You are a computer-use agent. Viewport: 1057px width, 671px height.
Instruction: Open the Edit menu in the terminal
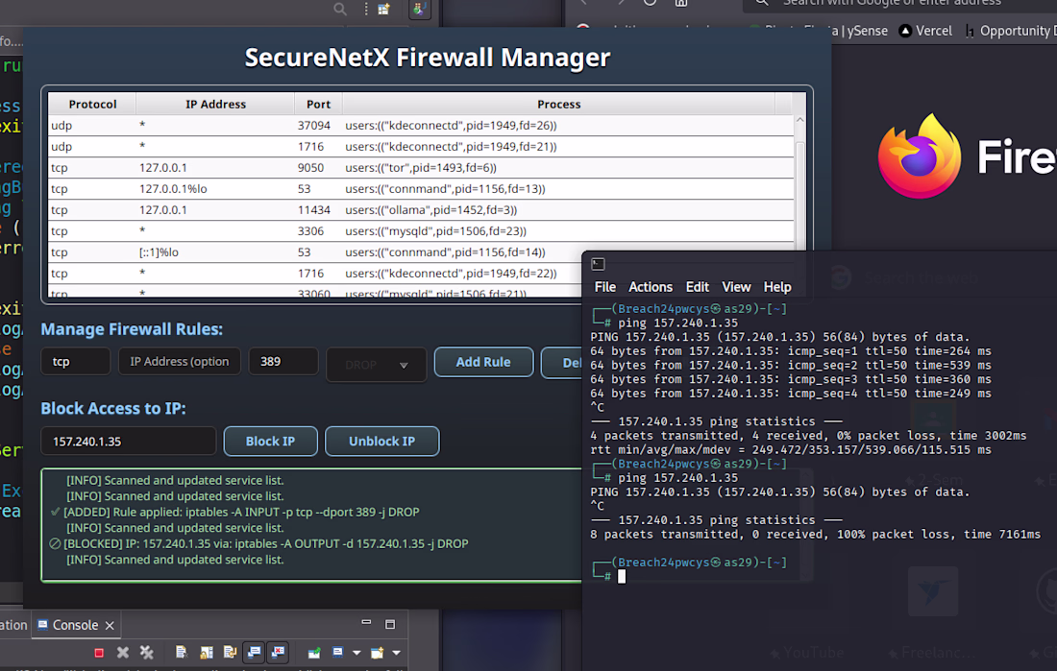pos(697,287)
